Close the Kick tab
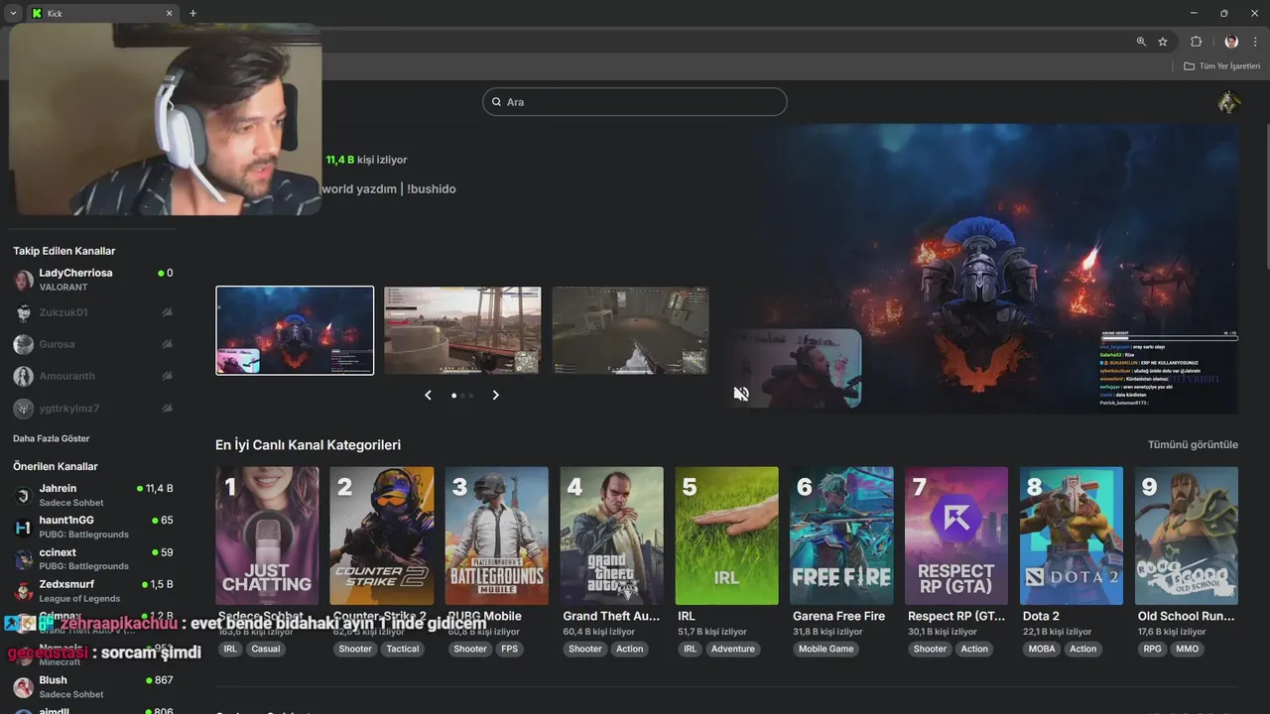1270x714 pixels. (169, 14)
